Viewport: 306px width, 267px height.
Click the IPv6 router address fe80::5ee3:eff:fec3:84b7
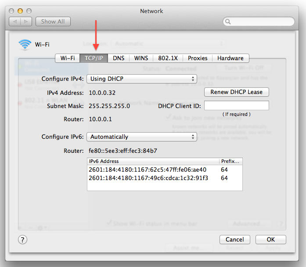[123, 151]
